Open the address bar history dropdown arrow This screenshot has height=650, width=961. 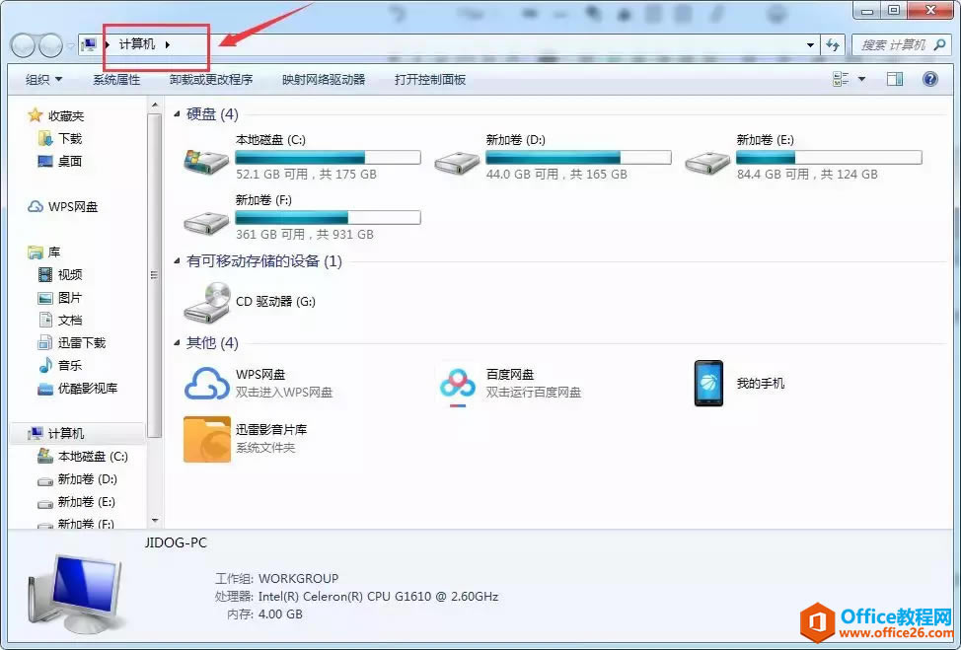pos(810,44)
